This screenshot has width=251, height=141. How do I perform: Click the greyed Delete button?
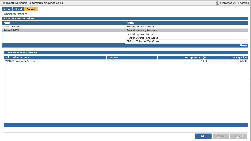[221, 136]
